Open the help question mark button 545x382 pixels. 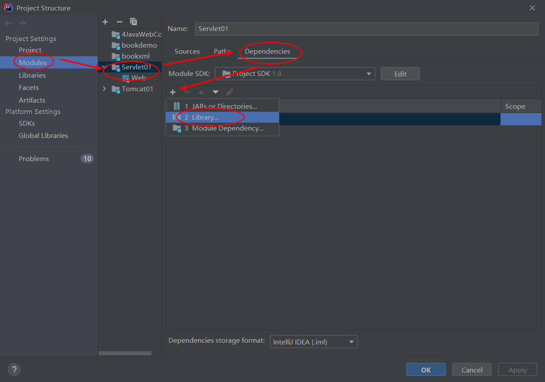14,370
